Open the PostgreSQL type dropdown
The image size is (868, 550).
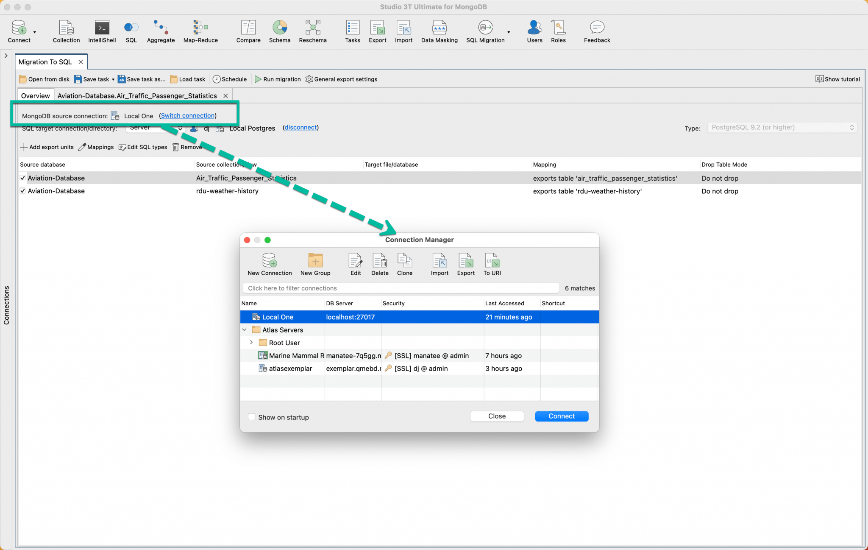click(x=782, y=127)
